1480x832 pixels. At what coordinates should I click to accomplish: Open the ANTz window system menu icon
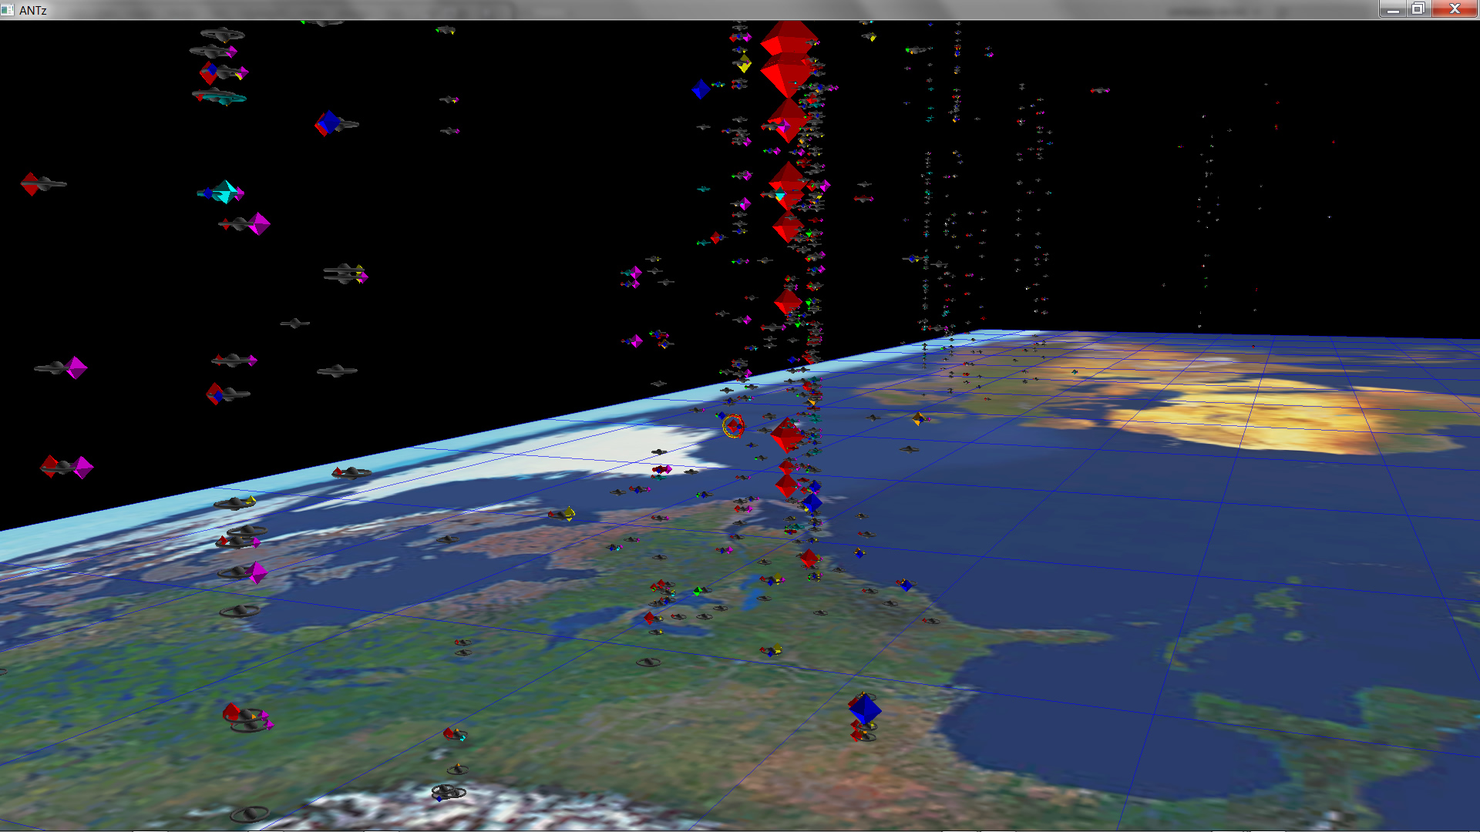[x=8, y=9]
